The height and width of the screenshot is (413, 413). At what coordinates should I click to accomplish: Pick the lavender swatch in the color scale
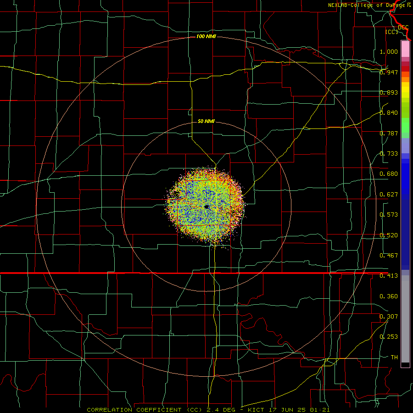(x=405, y=146)
